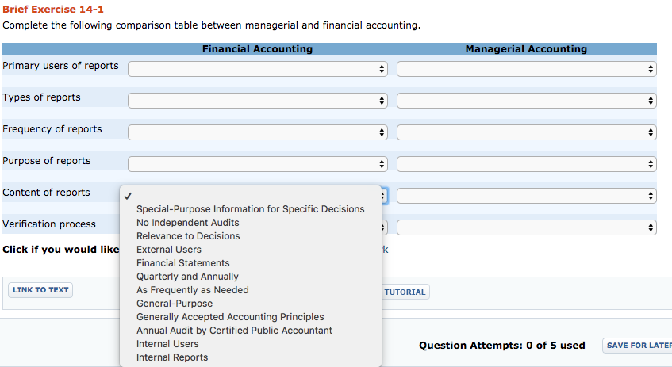The image size is (672, 367).
Task: Click the Verification process label
Action: (x=49, y=224)
